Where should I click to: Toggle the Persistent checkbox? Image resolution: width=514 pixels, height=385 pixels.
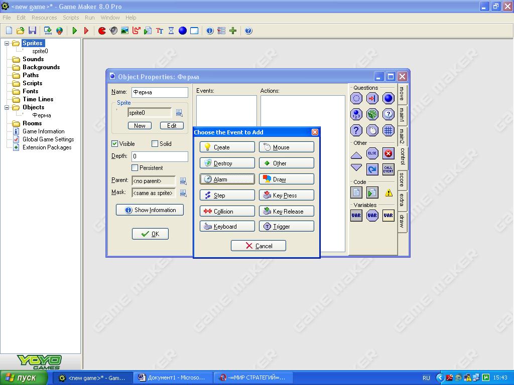tap(135, 167)
